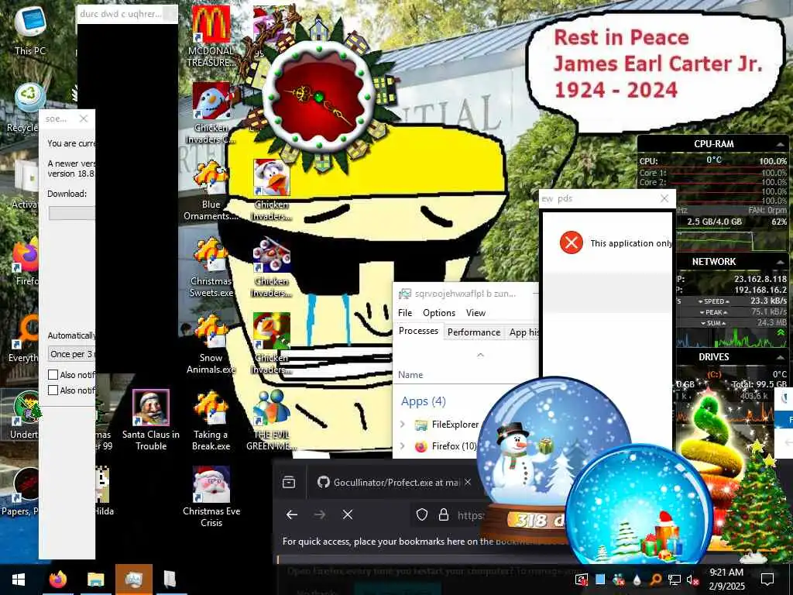The height and width of the screenshot is (595, 793).
Task: Click the network tray icon
Action: point(675,580)
